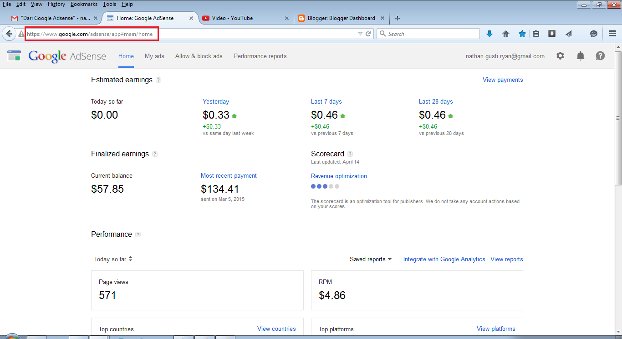Click the page's vertical scrollbar thumb

click(618, 118)
